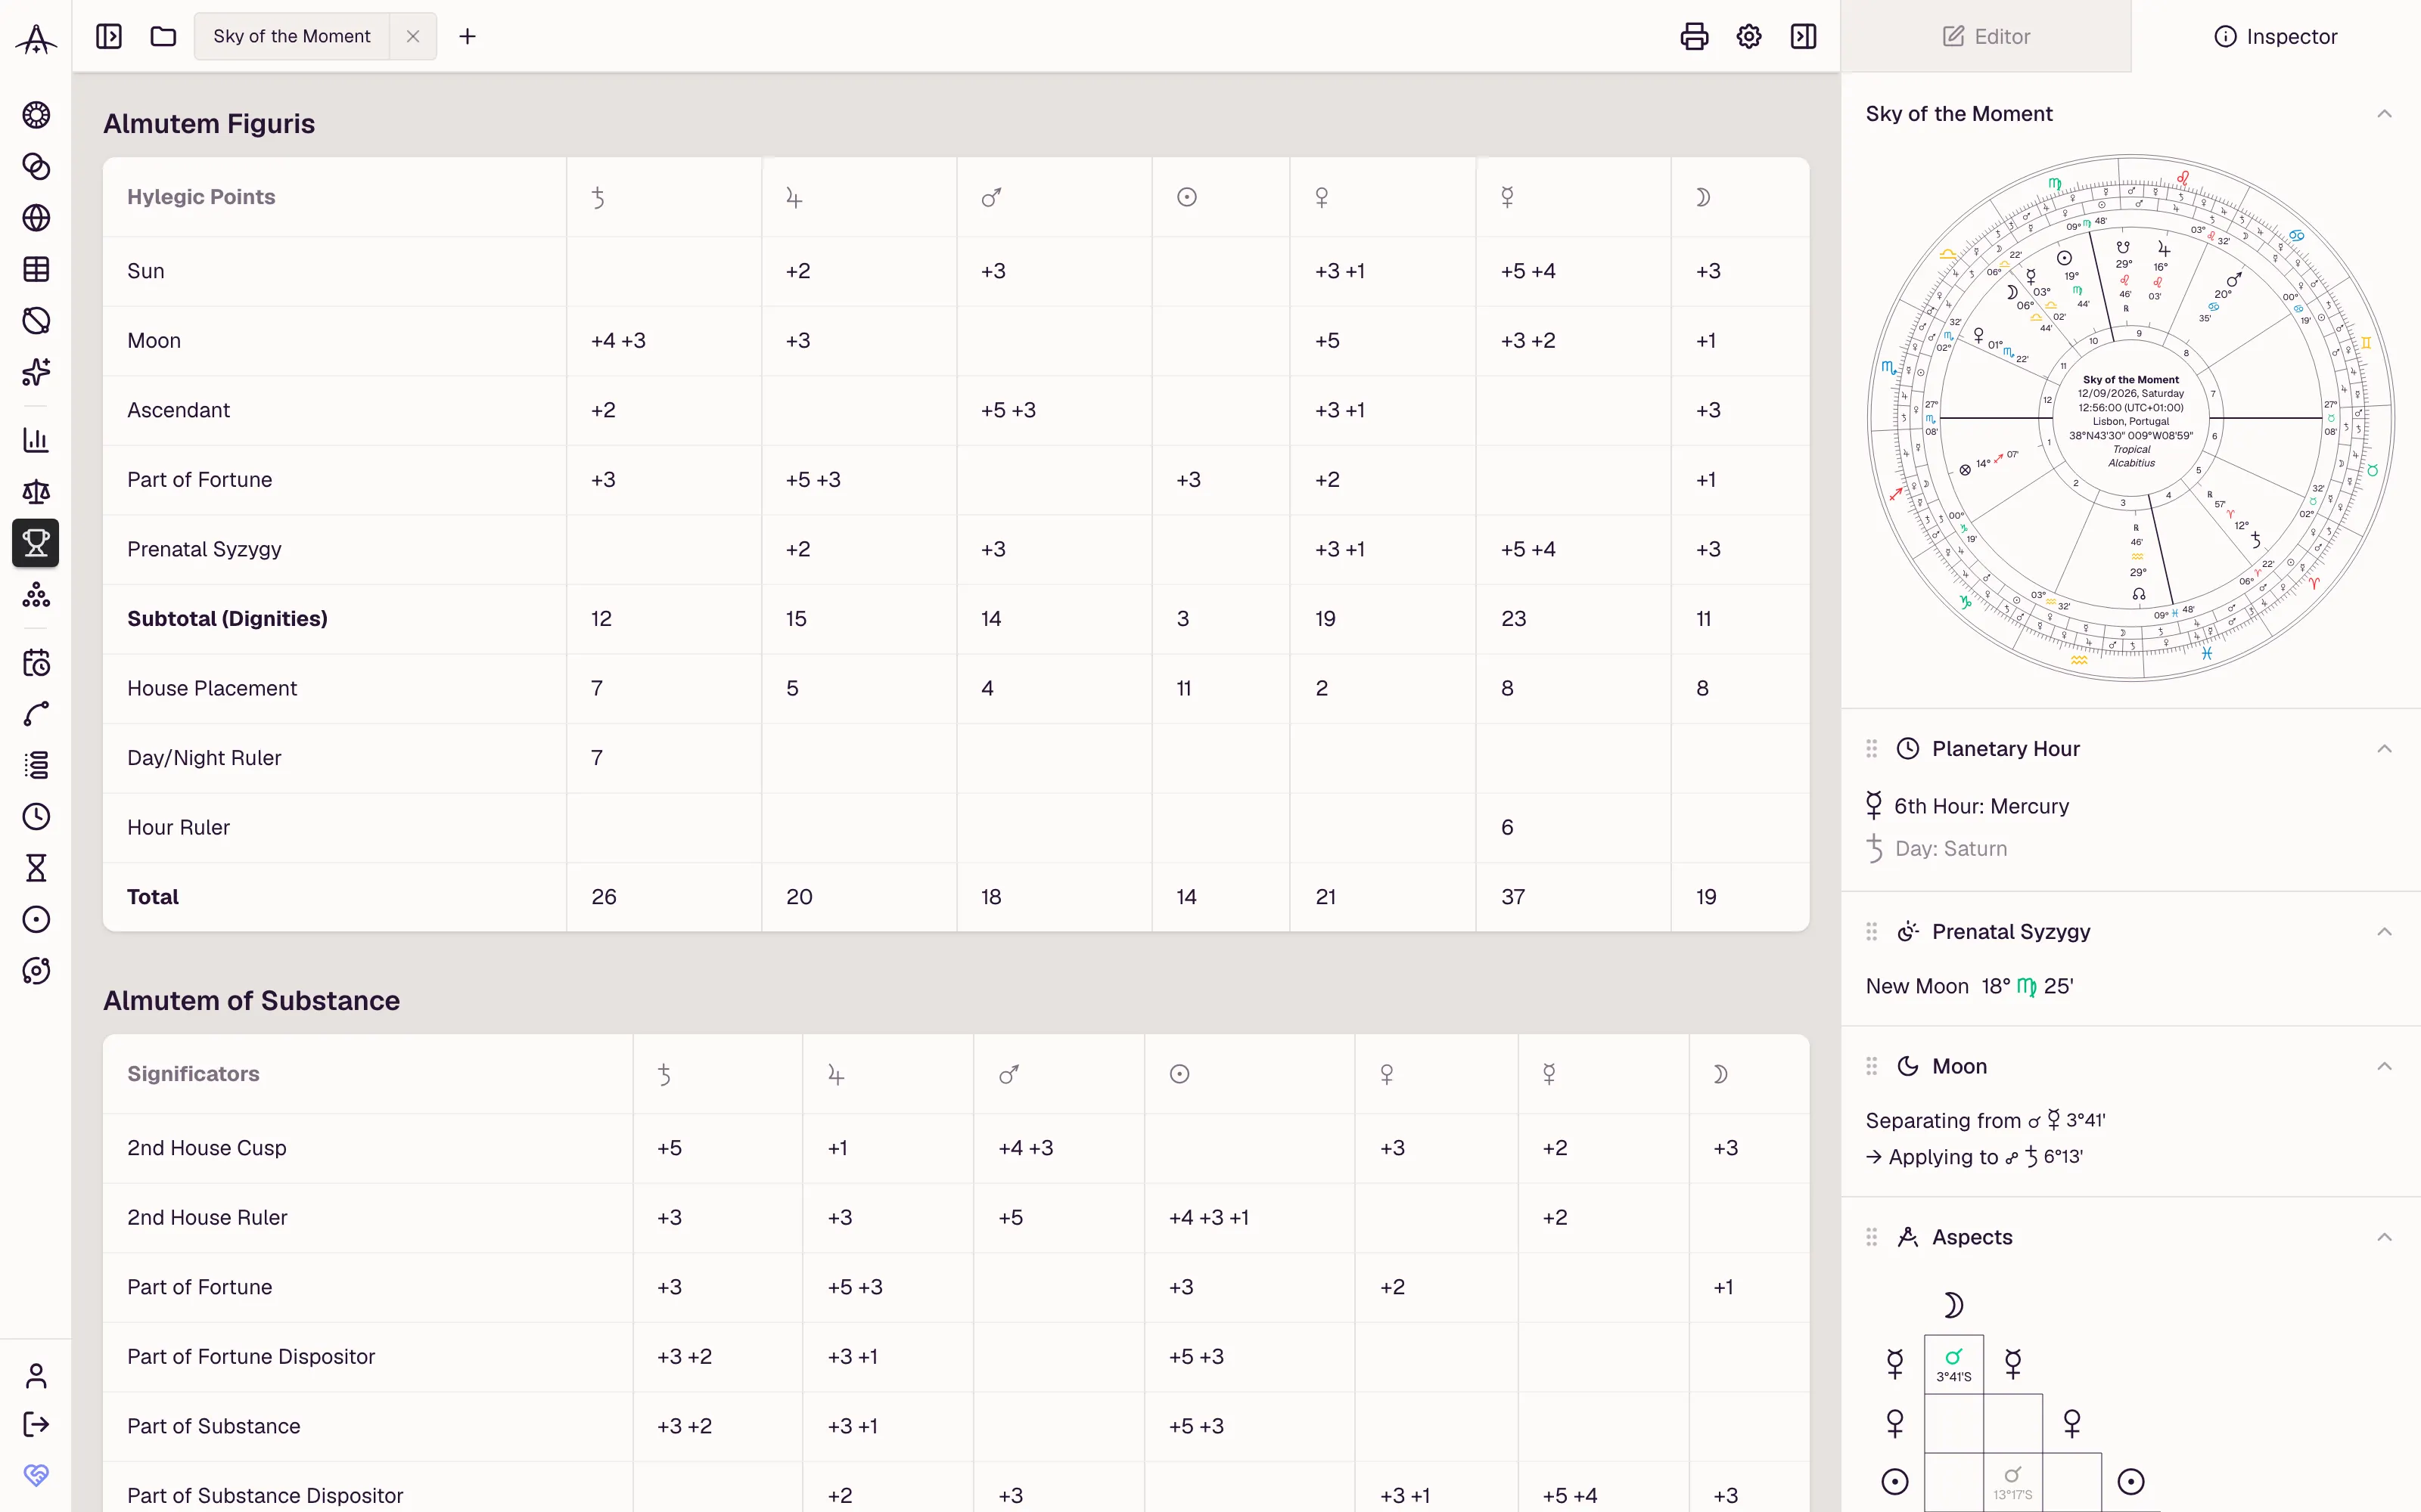Open the numbered list sidebar icon

36,766
